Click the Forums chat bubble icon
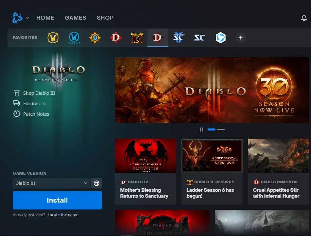311x236 pixels. (17, 103)
